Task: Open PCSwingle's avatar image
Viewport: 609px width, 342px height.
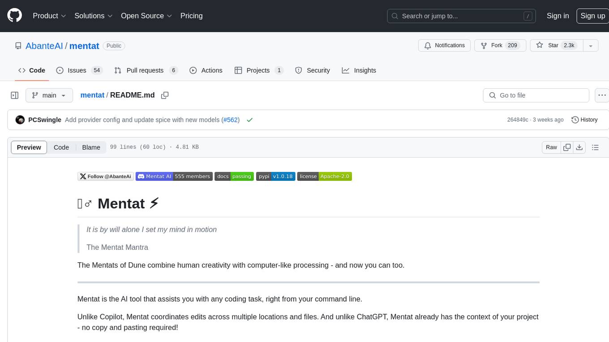Action: click(x=20, y=120)
